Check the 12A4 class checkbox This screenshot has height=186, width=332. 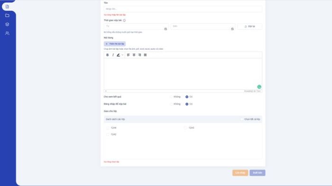click(x=108, y=128)
